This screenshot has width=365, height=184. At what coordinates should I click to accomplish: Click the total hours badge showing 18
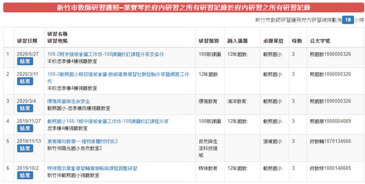coord(348,20)
